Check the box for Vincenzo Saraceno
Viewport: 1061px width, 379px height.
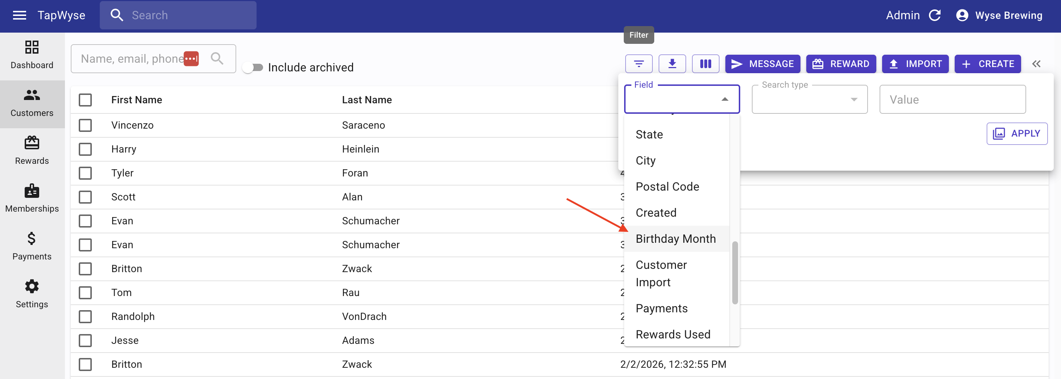pos(85,125)
